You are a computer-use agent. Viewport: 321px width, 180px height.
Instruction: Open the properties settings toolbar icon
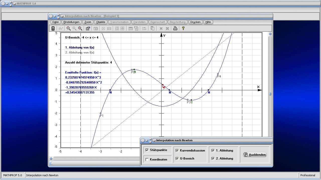(88, 28)
